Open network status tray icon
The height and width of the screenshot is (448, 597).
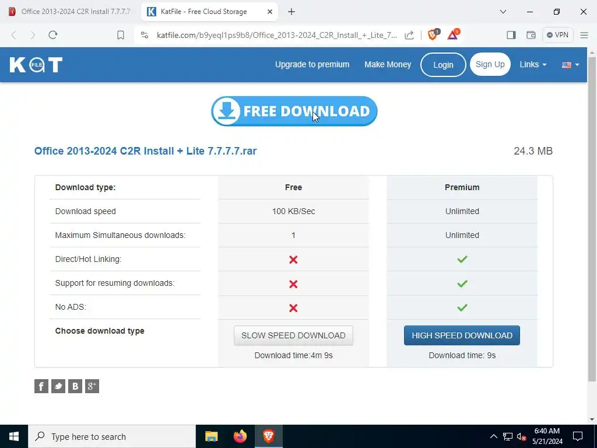(508, 436)
